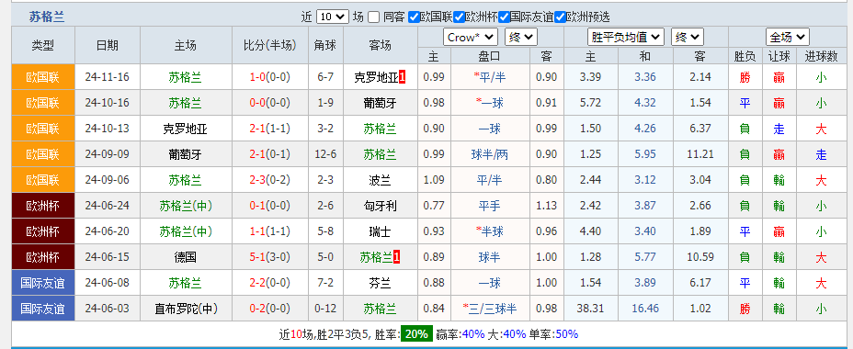This screenshot has height=349, width=853.
Task: Click the 苏格兰 team title link
Action: click(x=47, y=17)
